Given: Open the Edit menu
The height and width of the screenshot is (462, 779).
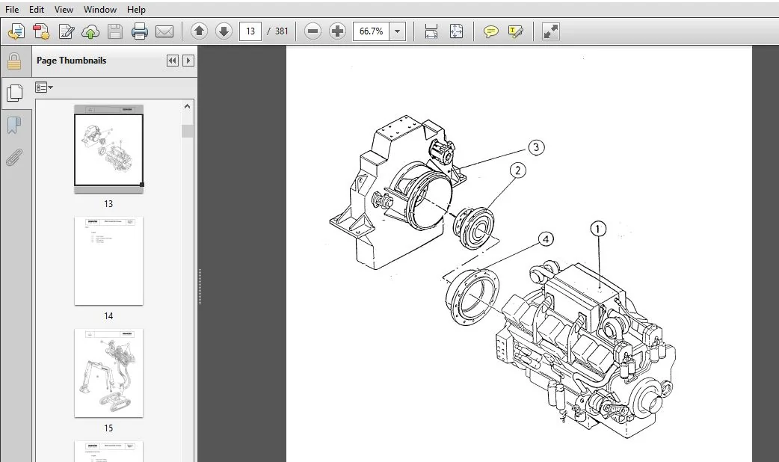Looking at the screenshot, I should point(37,10).
